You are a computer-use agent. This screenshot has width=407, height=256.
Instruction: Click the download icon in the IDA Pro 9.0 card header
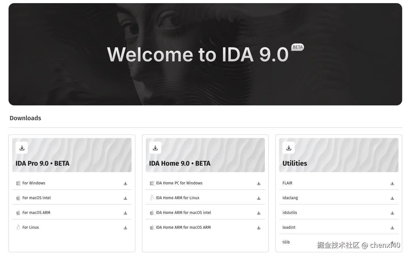click(22, 148)
